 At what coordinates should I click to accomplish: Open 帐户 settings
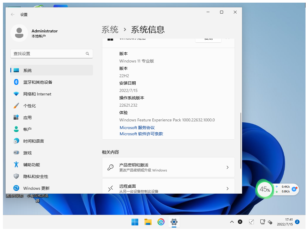pyautogui.click(x=52, y=129)
